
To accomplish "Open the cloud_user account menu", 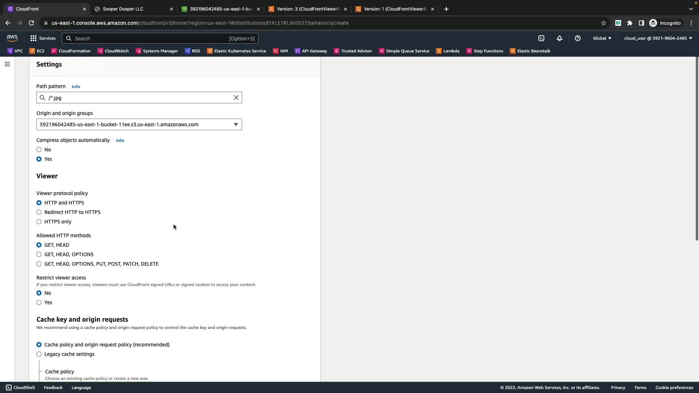I will click(657, 38).
